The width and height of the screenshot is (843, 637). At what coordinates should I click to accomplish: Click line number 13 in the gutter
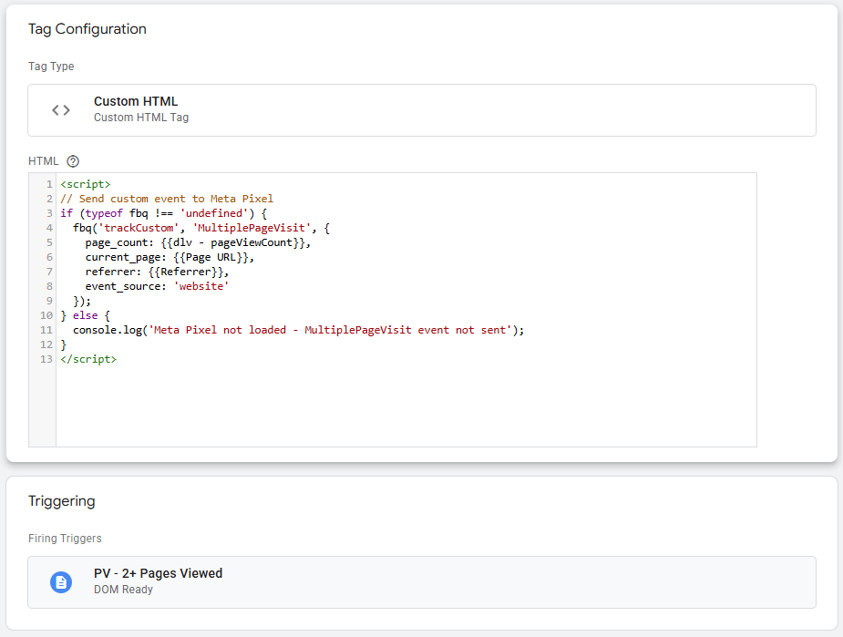tap(46, 359)
